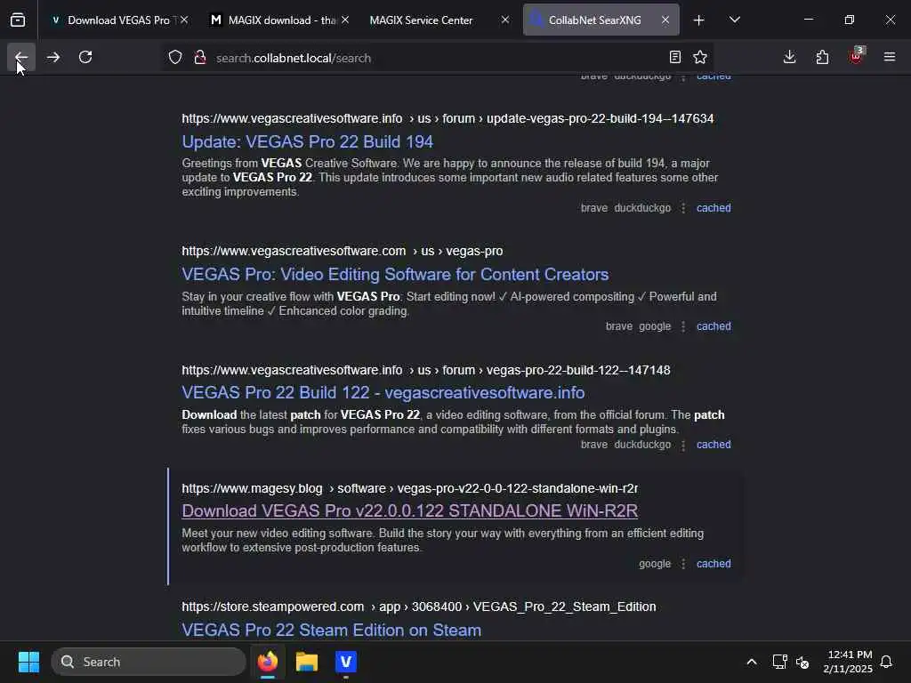Bookmark this page with the star icon
Image resolution: width=911 pixels, height=683 pixels.
click(700, 57)
